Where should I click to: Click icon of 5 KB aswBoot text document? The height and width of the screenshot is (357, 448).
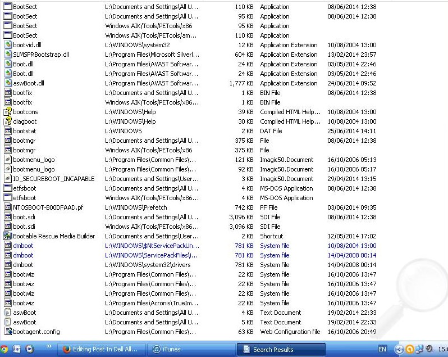click(x=8, y=322)
